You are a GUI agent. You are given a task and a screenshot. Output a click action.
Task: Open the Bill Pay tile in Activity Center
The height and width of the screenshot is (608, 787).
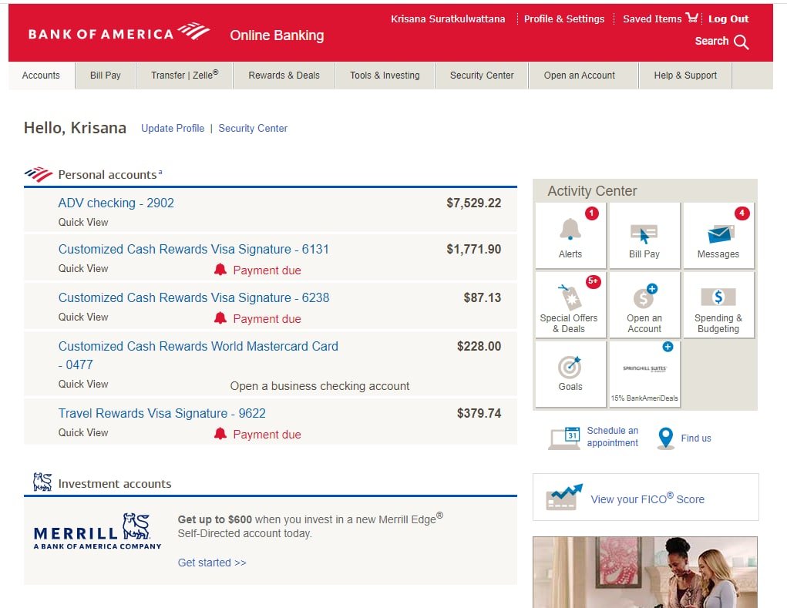point(644,236)
